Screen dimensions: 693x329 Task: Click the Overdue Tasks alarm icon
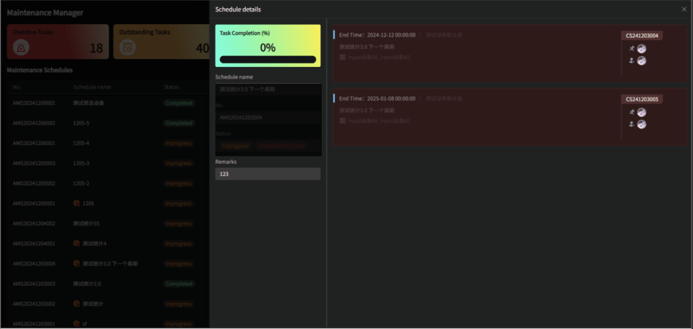(22, 47)
